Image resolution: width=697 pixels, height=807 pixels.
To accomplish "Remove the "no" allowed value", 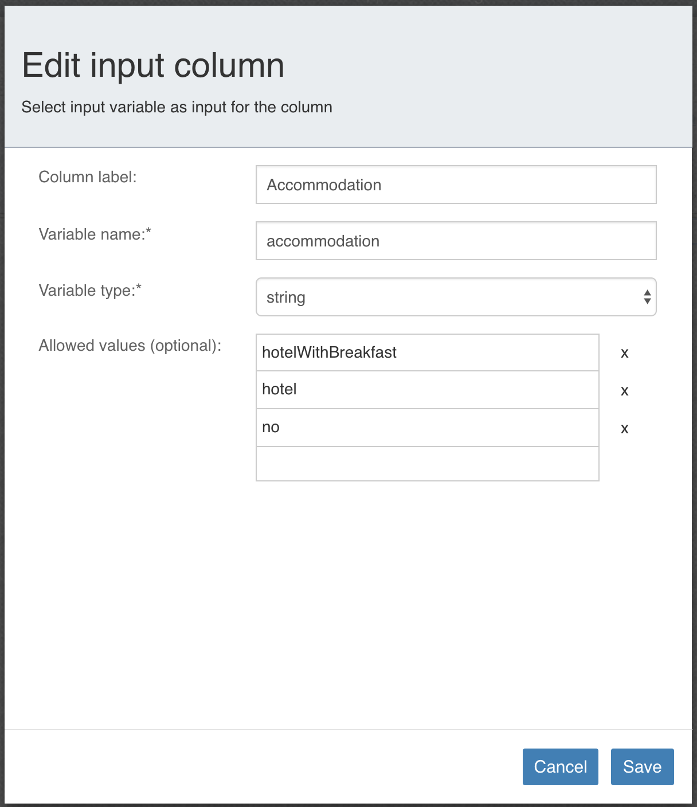I will (624, 428).
